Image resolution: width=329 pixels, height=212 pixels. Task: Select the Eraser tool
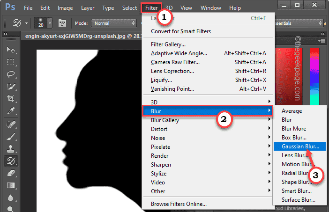coord(10,174)
